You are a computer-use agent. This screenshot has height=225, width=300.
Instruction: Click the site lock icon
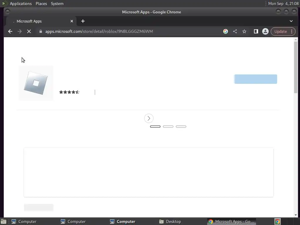click(40, 31)
